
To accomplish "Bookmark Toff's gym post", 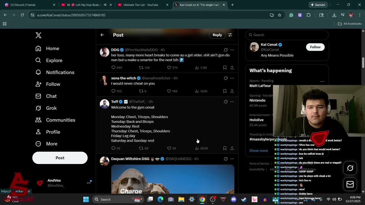I will point(225,148).
